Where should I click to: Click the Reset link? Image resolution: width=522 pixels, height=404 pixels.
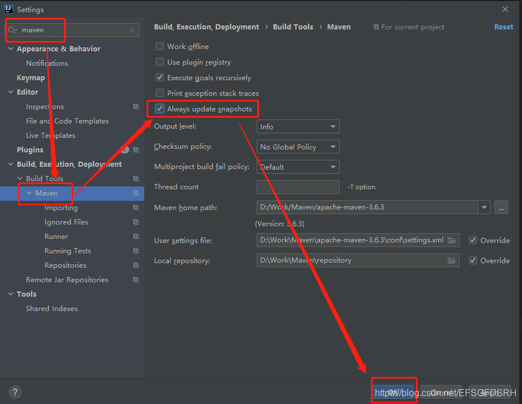point(503,27)
